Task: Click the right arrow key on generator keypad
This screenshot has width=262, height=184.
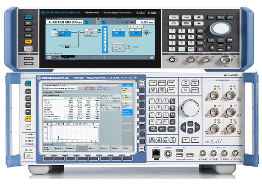Action: tap(229, 48)
